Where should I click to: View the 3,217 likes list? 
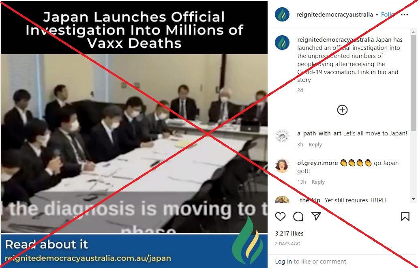coord(289,233)
